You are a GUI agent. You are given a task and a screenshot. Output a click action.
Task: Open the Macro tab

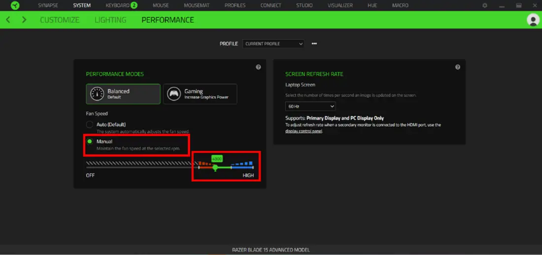[x=400, y=5]
